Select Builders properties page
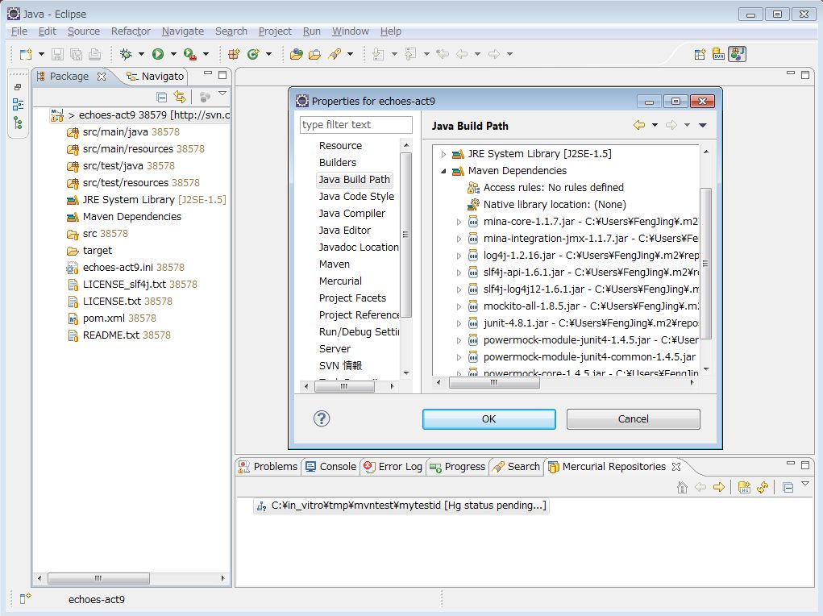Image resolution: width=823 pixels, height=616 pixels. pyautogui.click(x=338, y=162)
